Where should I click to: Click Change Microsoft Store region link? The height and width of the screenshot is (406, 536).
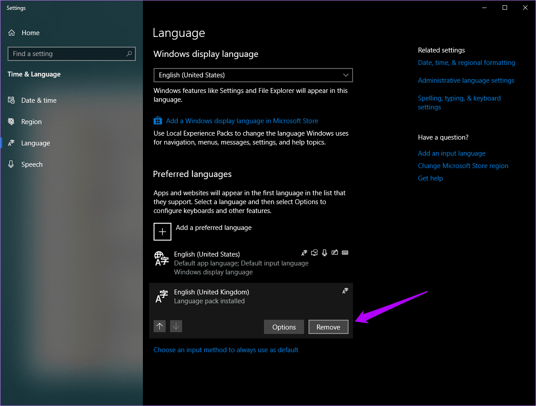point(463,166)
